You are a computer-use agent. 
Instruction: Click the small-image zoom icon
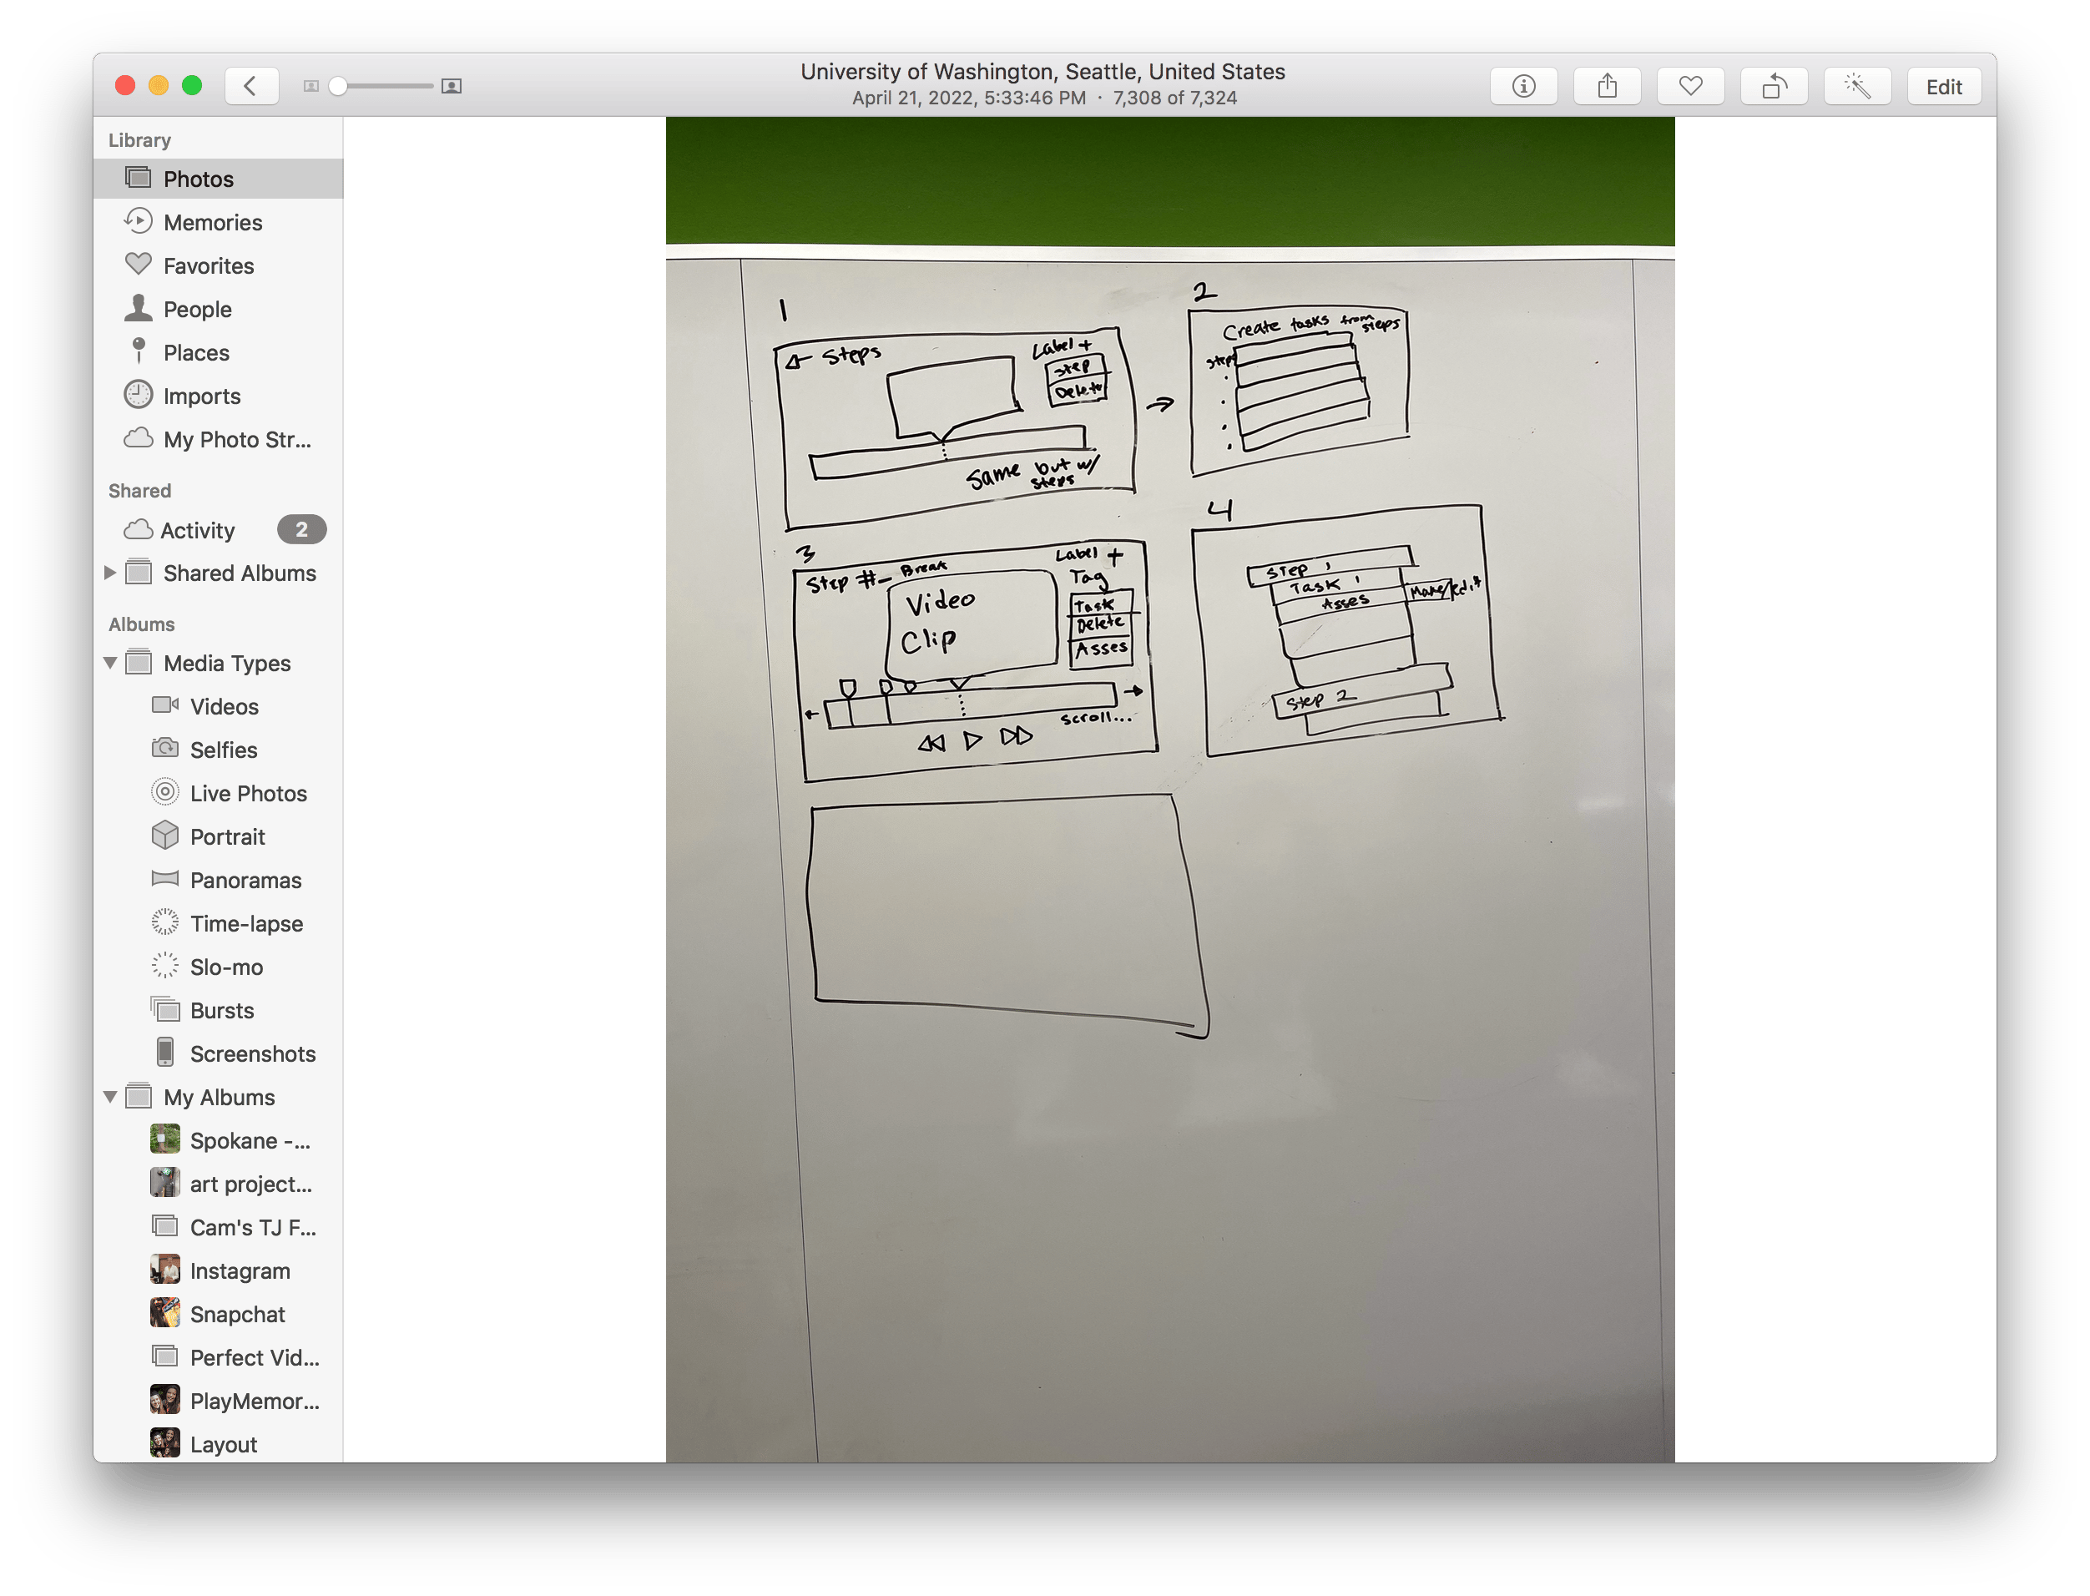[310, 87]
